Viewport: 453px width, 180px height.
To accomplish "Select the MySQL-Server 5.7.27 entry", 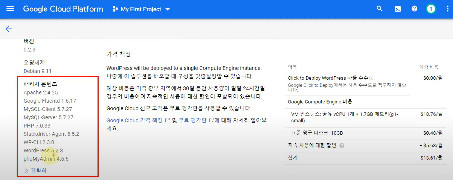I will pyautogui.click(x=48, y=117).
